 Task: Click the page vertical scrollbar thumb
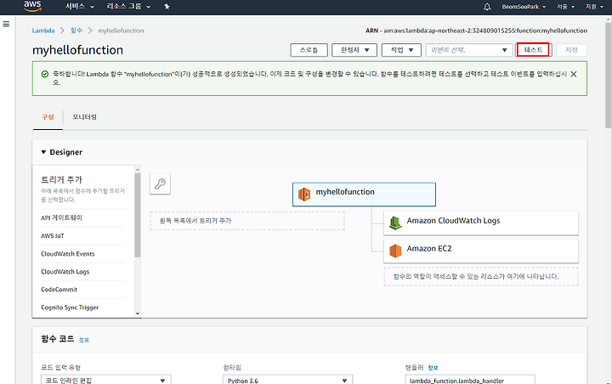click(x=608, y=74)
